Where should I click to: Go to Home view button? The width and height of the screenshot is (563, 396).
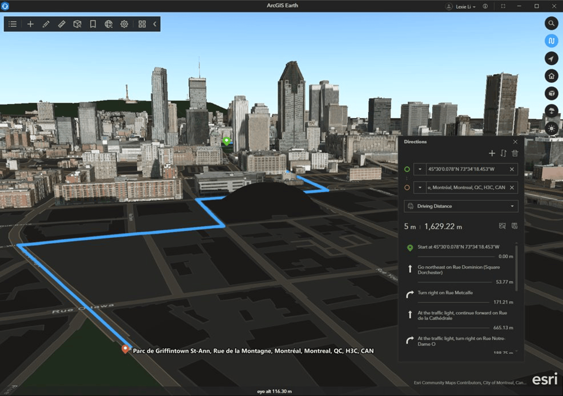(x=551, y=76)
